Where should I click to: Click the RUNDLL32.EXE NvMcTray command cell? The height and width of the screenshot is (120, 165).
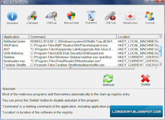(73, 41)
